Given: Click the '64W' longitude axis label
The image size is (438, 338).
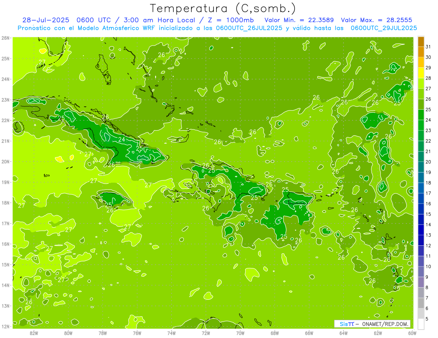Looking at the screenshot, I should [343, 333].
